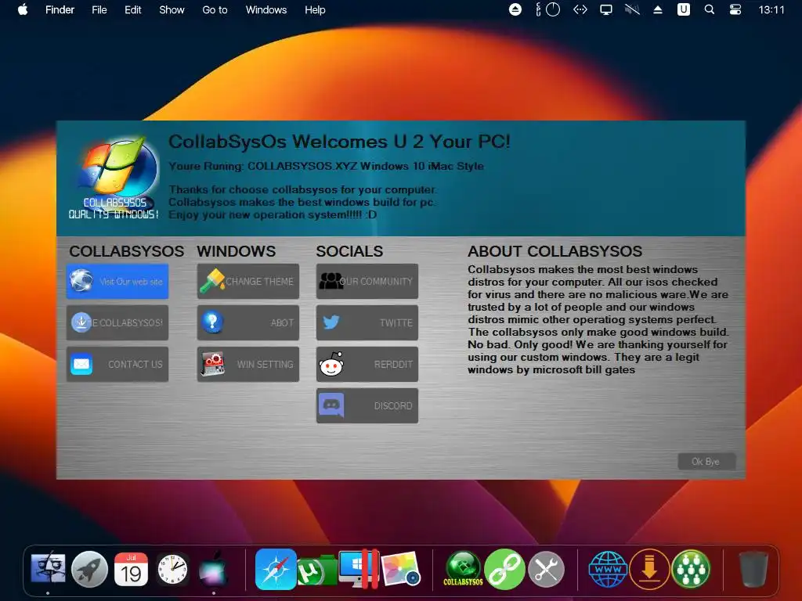The height and width of the screenshot is (601, 802).
Task: Click the Reddit alien button
Action: [367, 364]
